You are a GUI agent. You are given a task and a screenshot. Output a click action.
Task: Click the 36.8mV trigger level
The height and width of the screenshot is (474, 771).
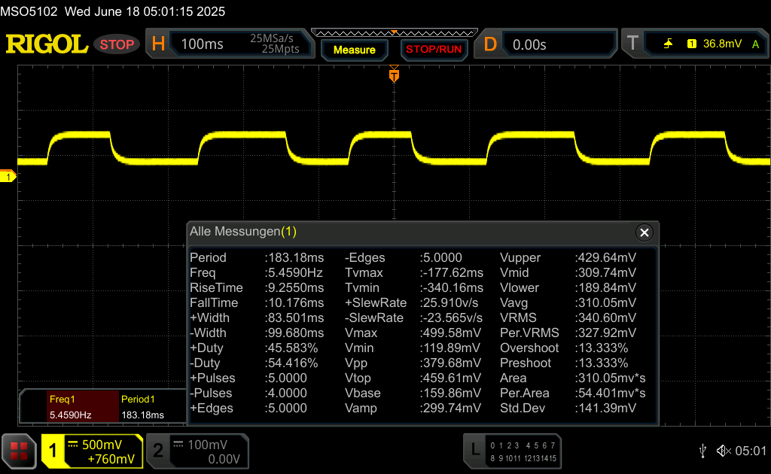click(x=722, y=44)
